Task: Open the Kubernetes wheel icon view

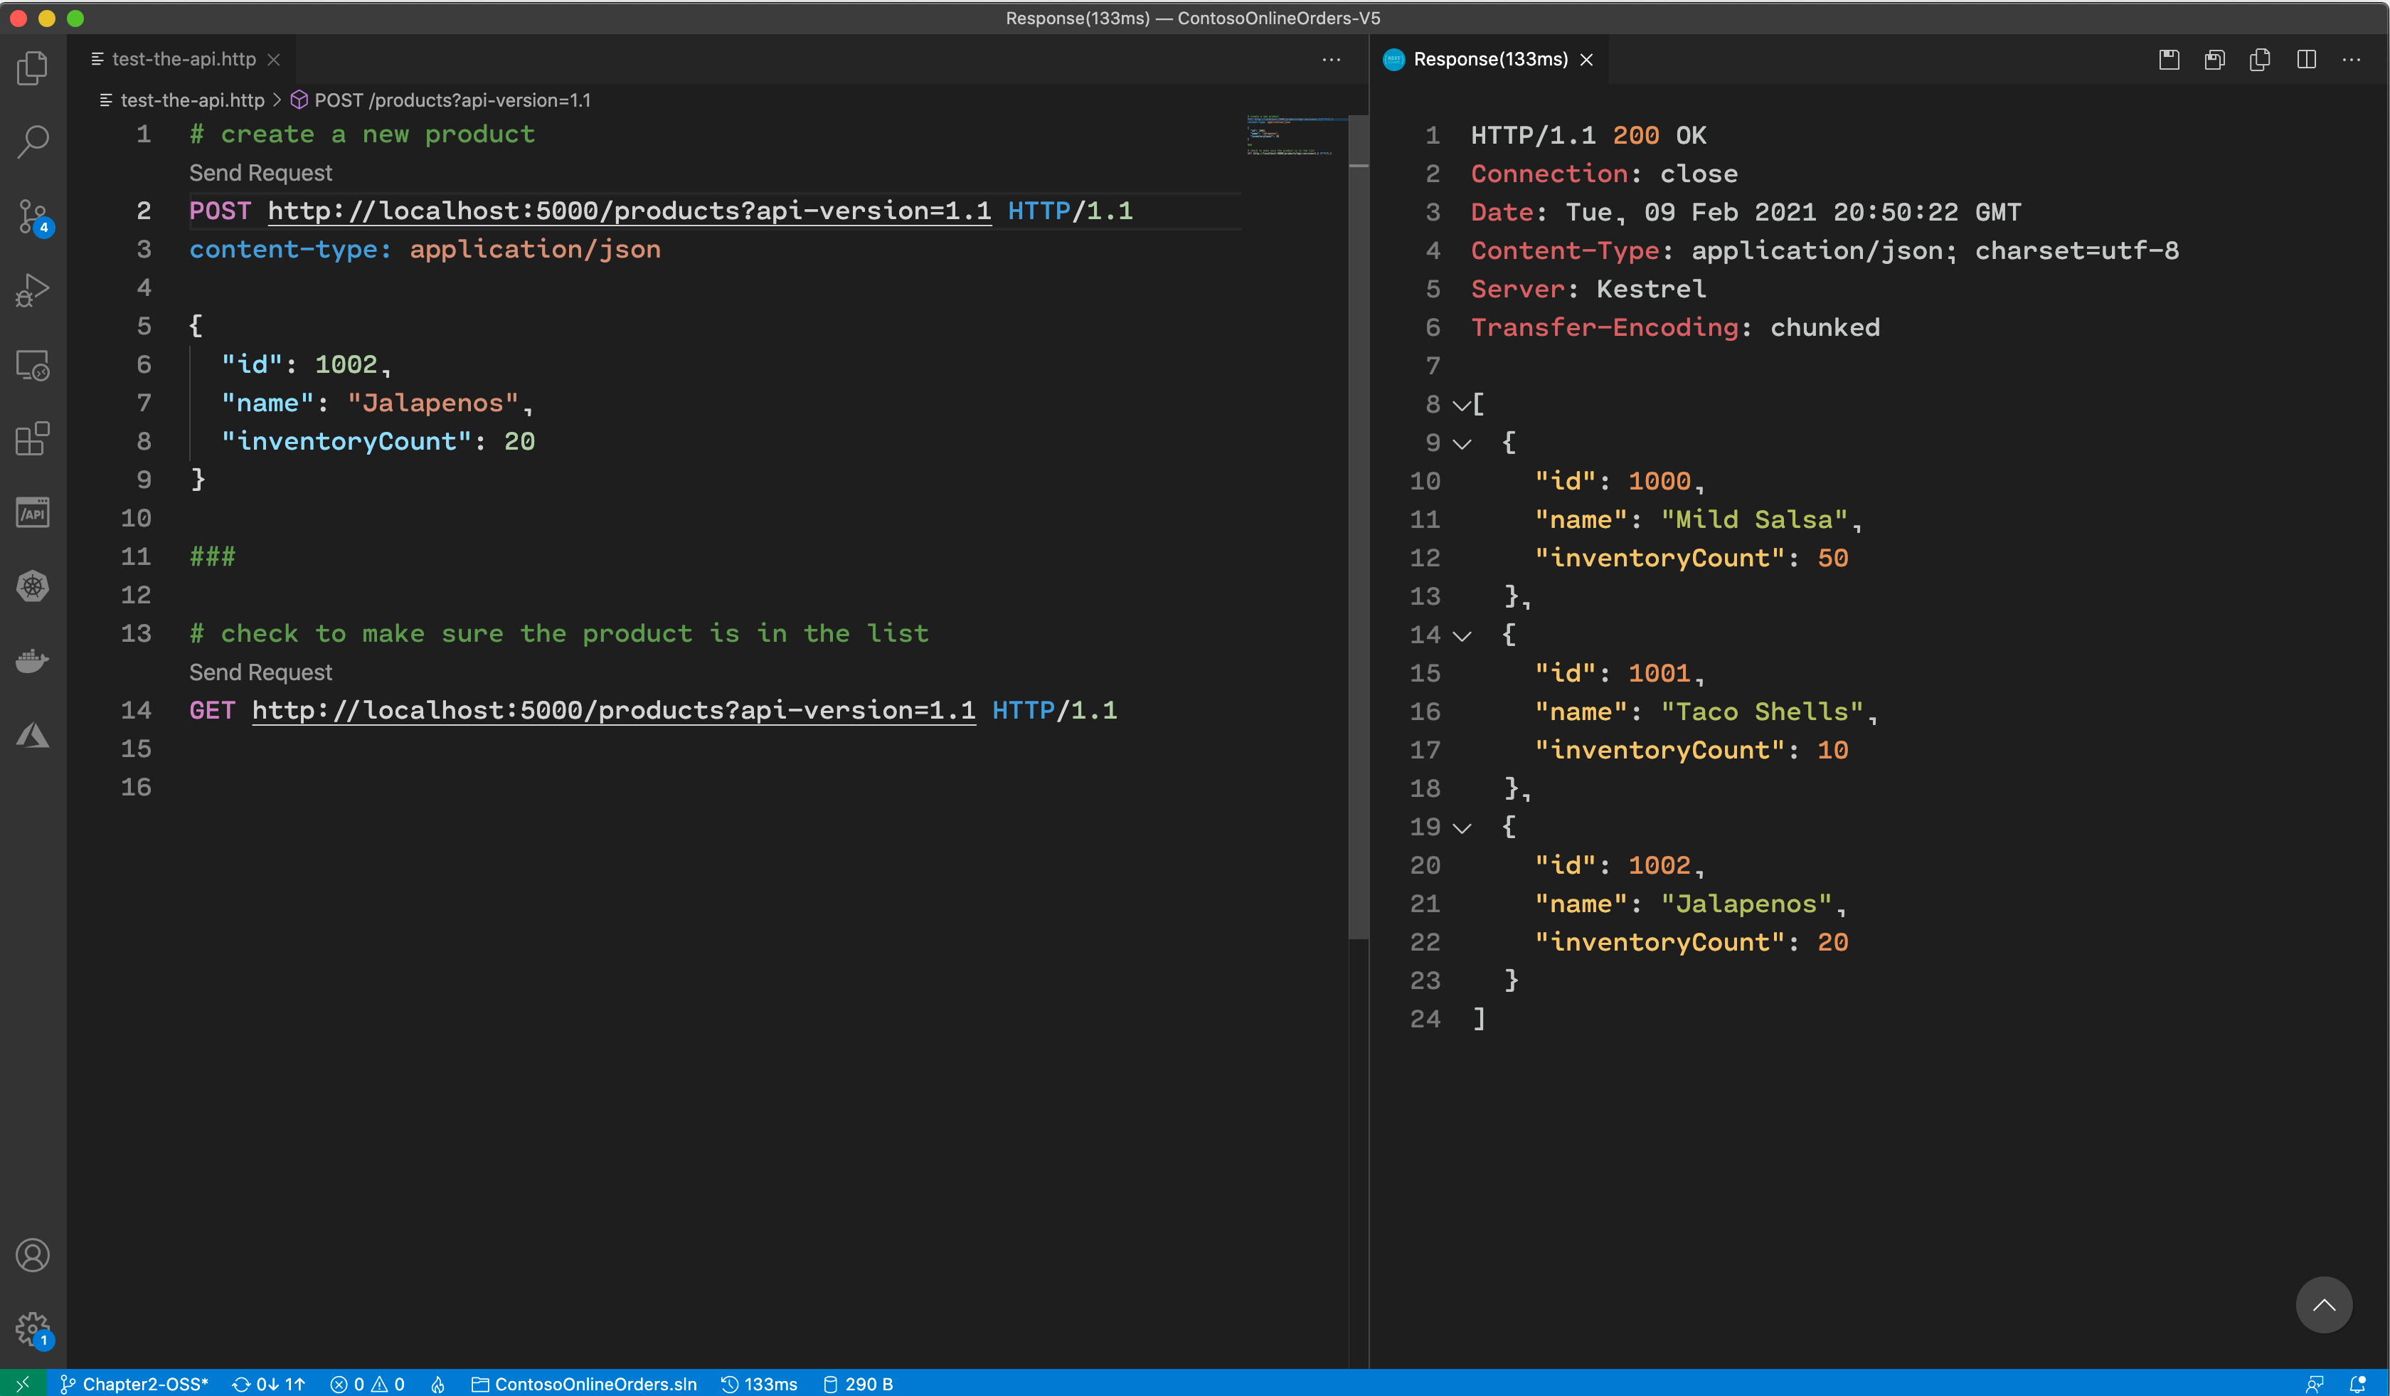Action: pyautogui.click(x=32, y=586)
